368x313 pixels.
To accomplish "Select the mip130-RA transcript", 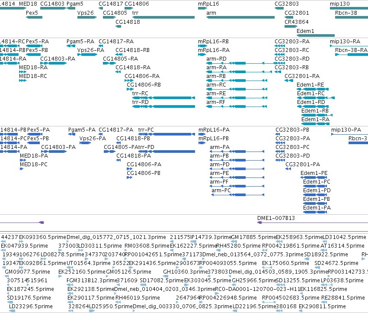I will tap(349, 46).
